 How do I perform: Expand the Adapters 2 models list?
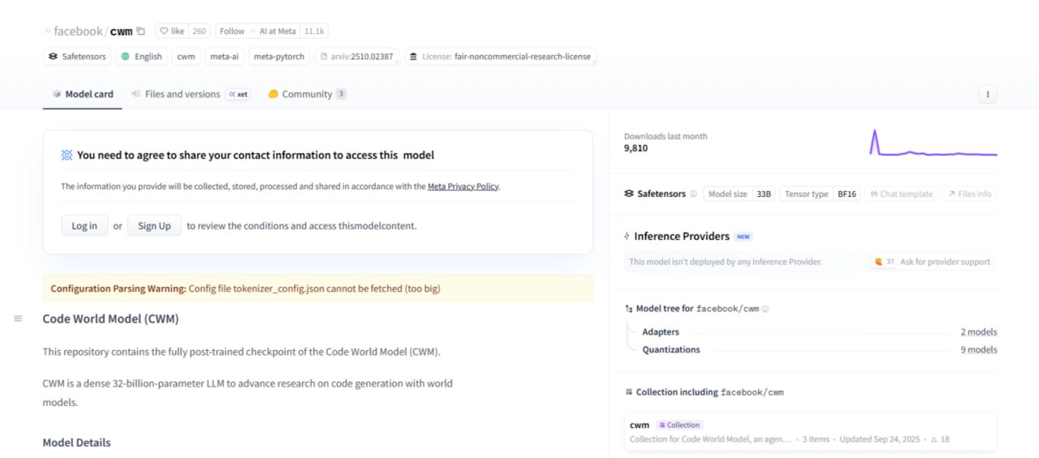[979, 332]
